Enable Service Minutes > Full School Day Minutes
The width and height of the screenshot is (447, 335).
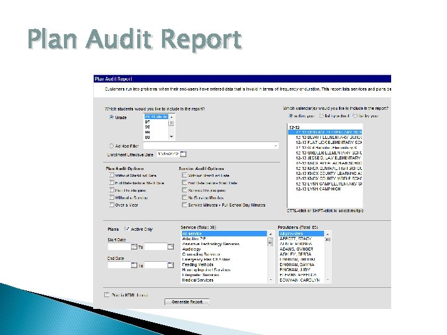click(184, 205)
